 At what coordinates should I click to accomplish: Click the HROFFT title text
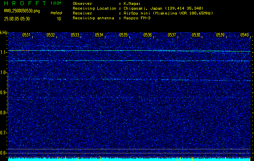(25, 3)
